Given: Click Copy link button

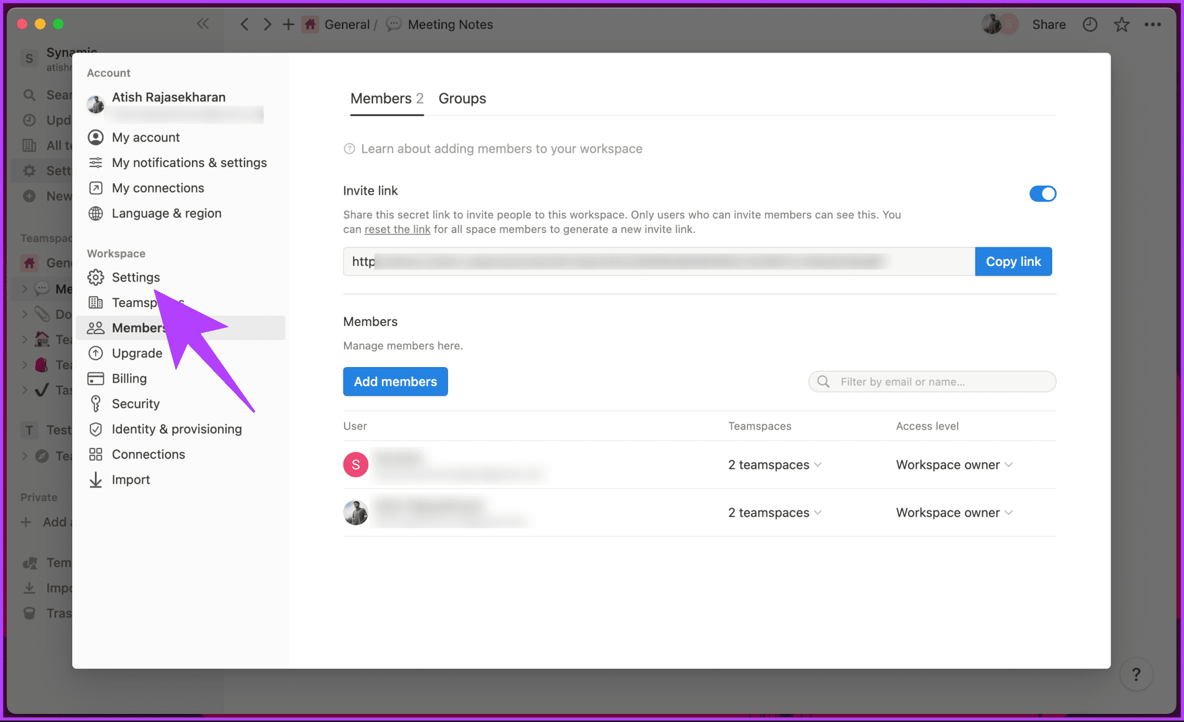Looking at the screenshot, I should click(x=1013, y=261).
